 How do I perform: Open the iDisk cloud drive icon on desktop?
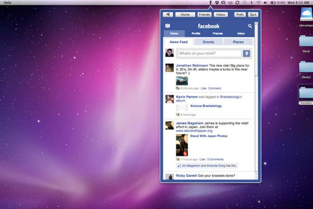[306, 14]
